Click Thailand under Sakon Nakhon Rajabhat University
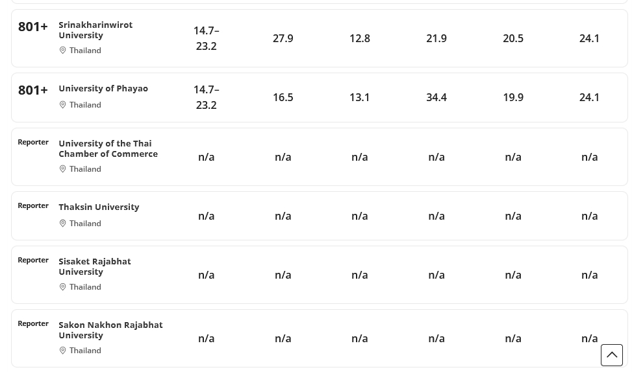Image resolution: width=632 pixels, height=372 pixels. click(85, 351)
